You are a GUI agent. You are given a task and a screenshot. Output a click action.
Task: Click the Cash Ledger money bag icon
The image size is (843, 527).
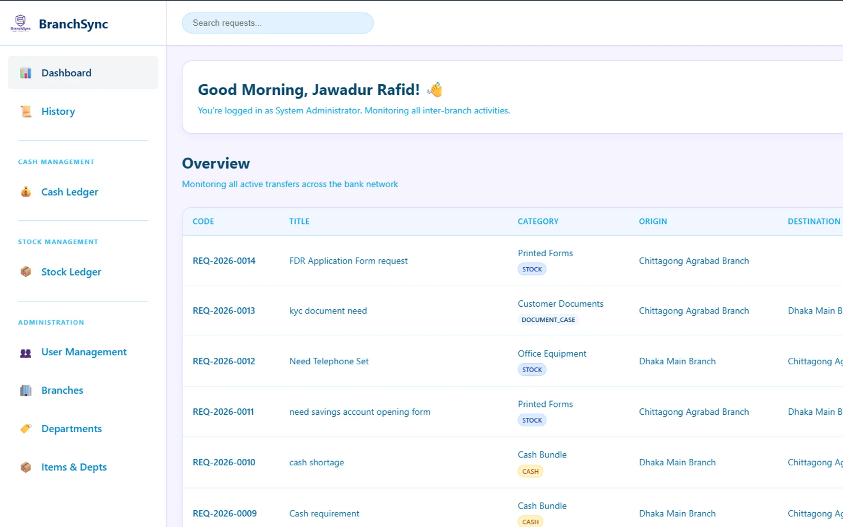(26, 192)
